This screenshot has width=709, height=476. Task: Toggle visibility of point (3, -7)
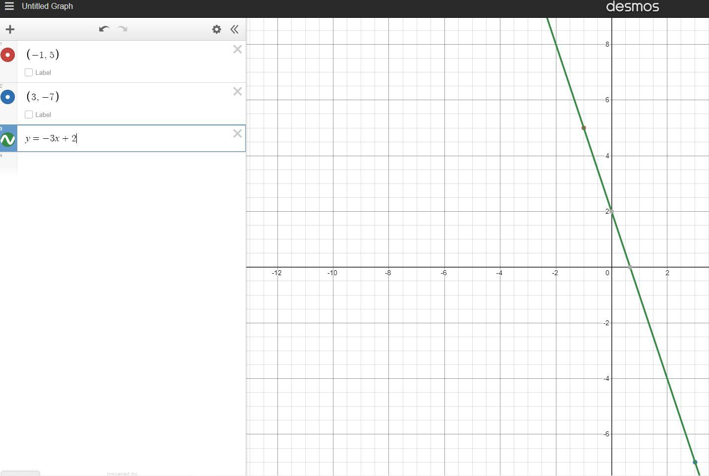click(x=8, y=97)
